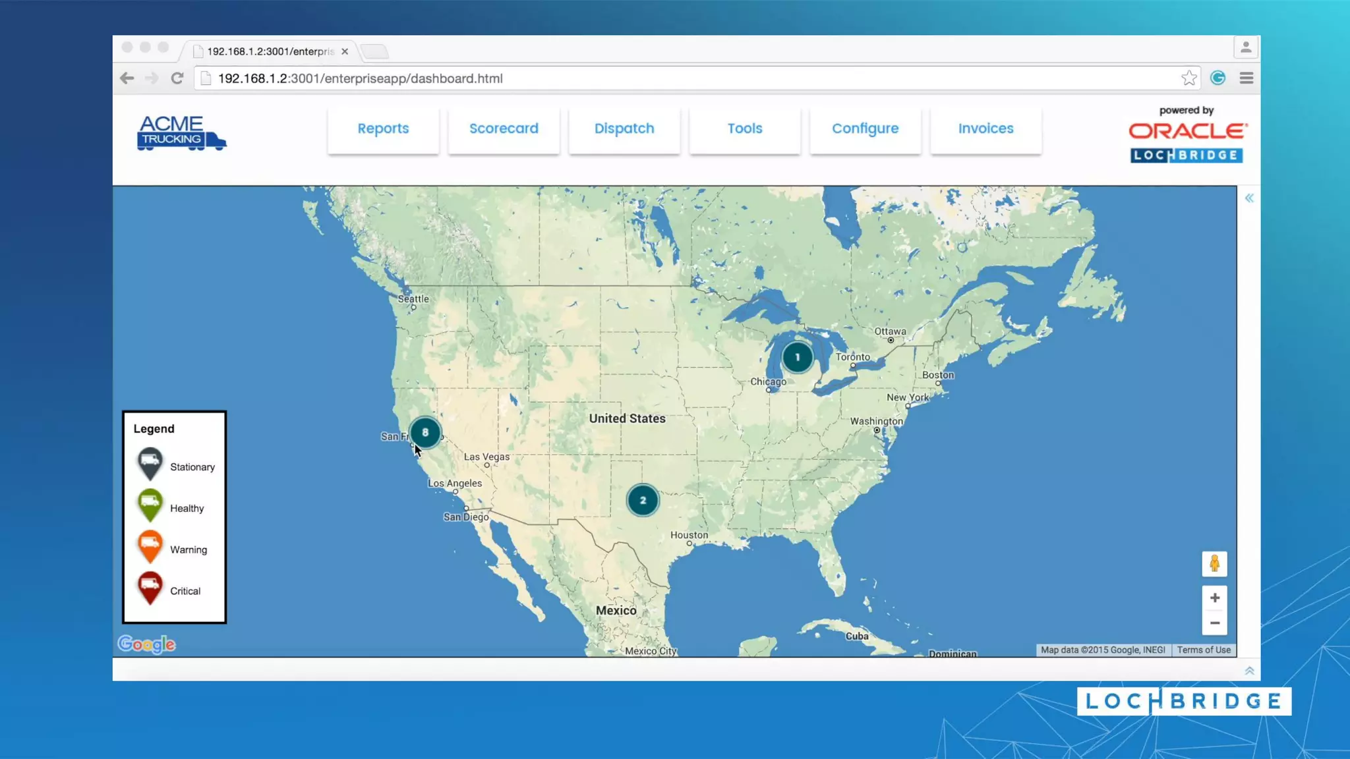Open the Terms of Use link
1350x759 pixels.
[x=1204, y=650]
